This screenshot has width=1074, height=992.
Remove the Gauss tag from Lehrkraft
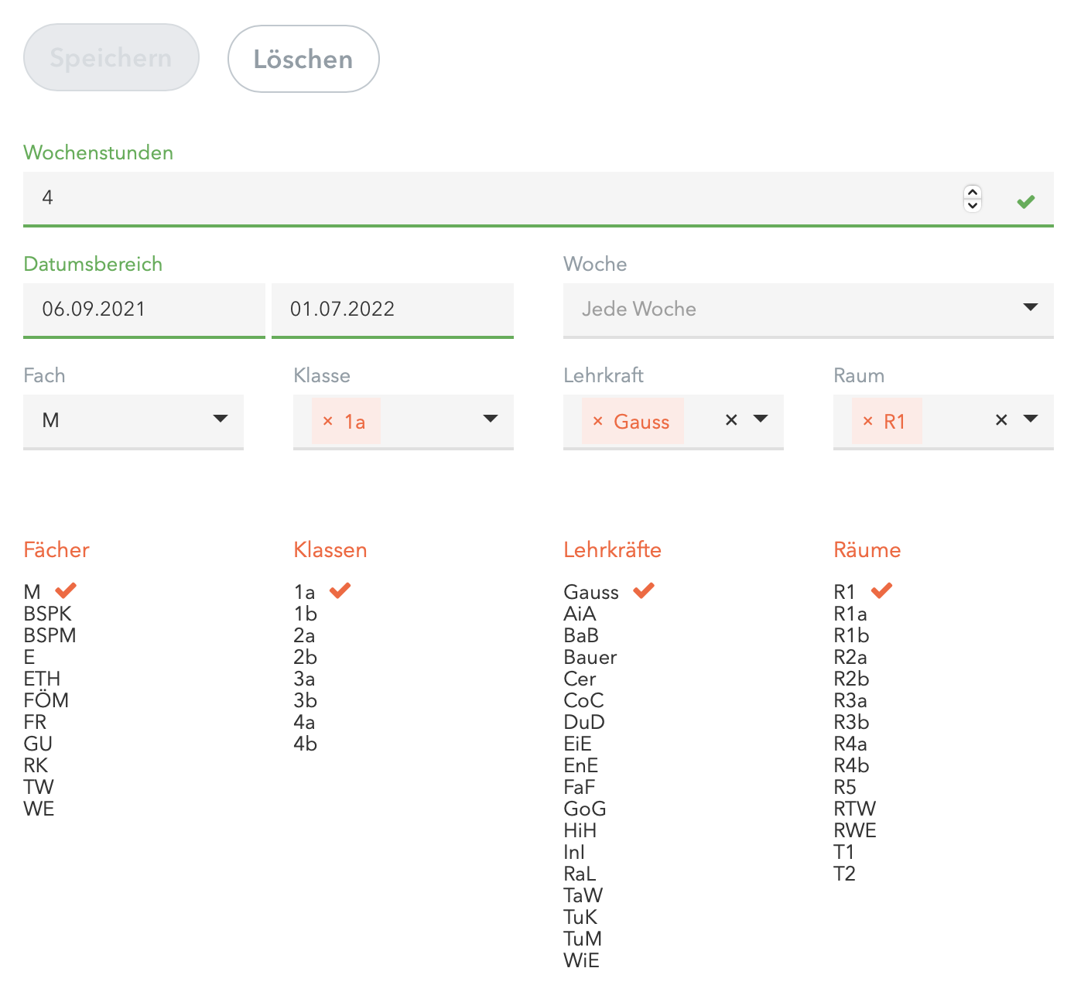tap(597, 421)
